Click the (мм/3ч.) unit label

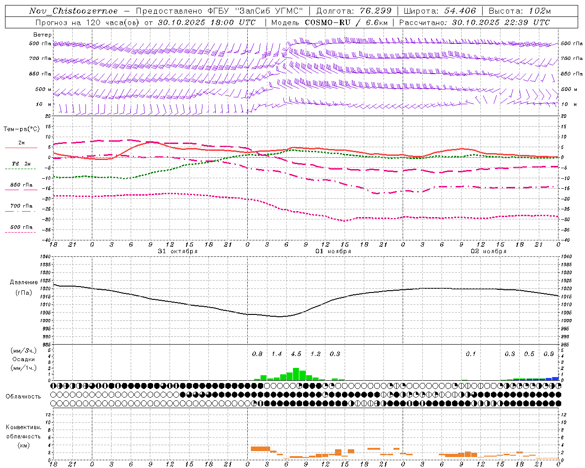(x=23, y=351)
